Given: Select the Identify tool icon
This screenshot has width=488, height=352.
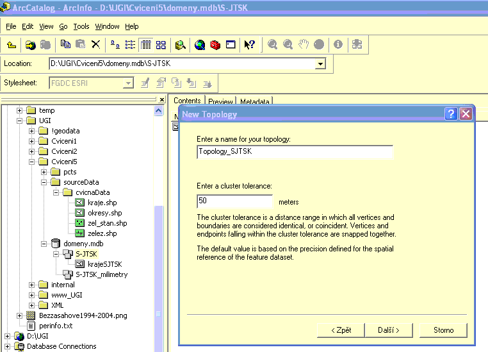Looking at the screenshot, I should [338, 44].
